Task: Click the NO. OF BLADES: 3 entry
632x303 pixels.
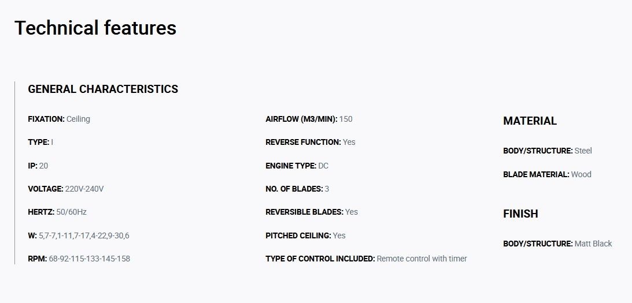Action: click(297, 189)
